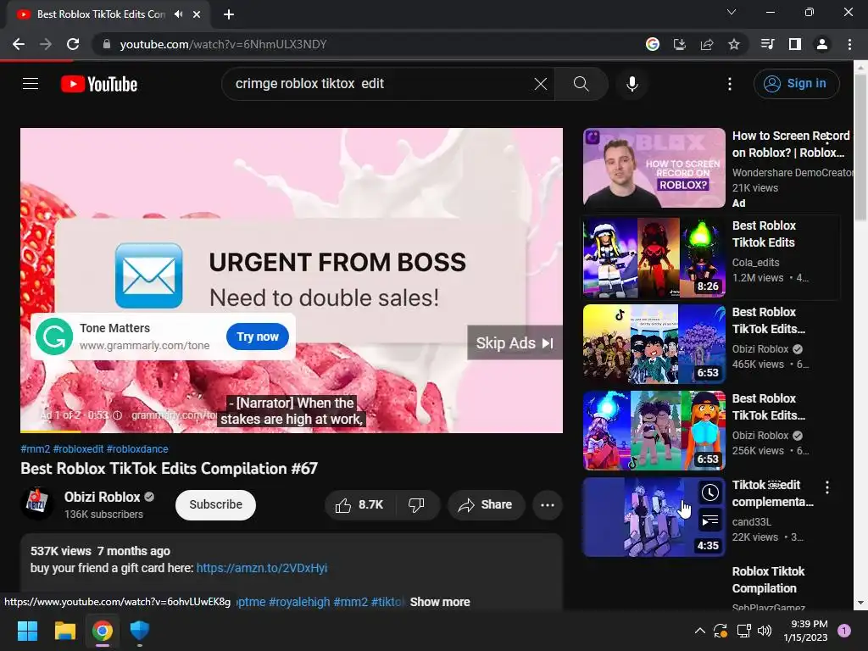Go to YouTube home via logo
Screen dimensions: 868x651
coord(99,84)
